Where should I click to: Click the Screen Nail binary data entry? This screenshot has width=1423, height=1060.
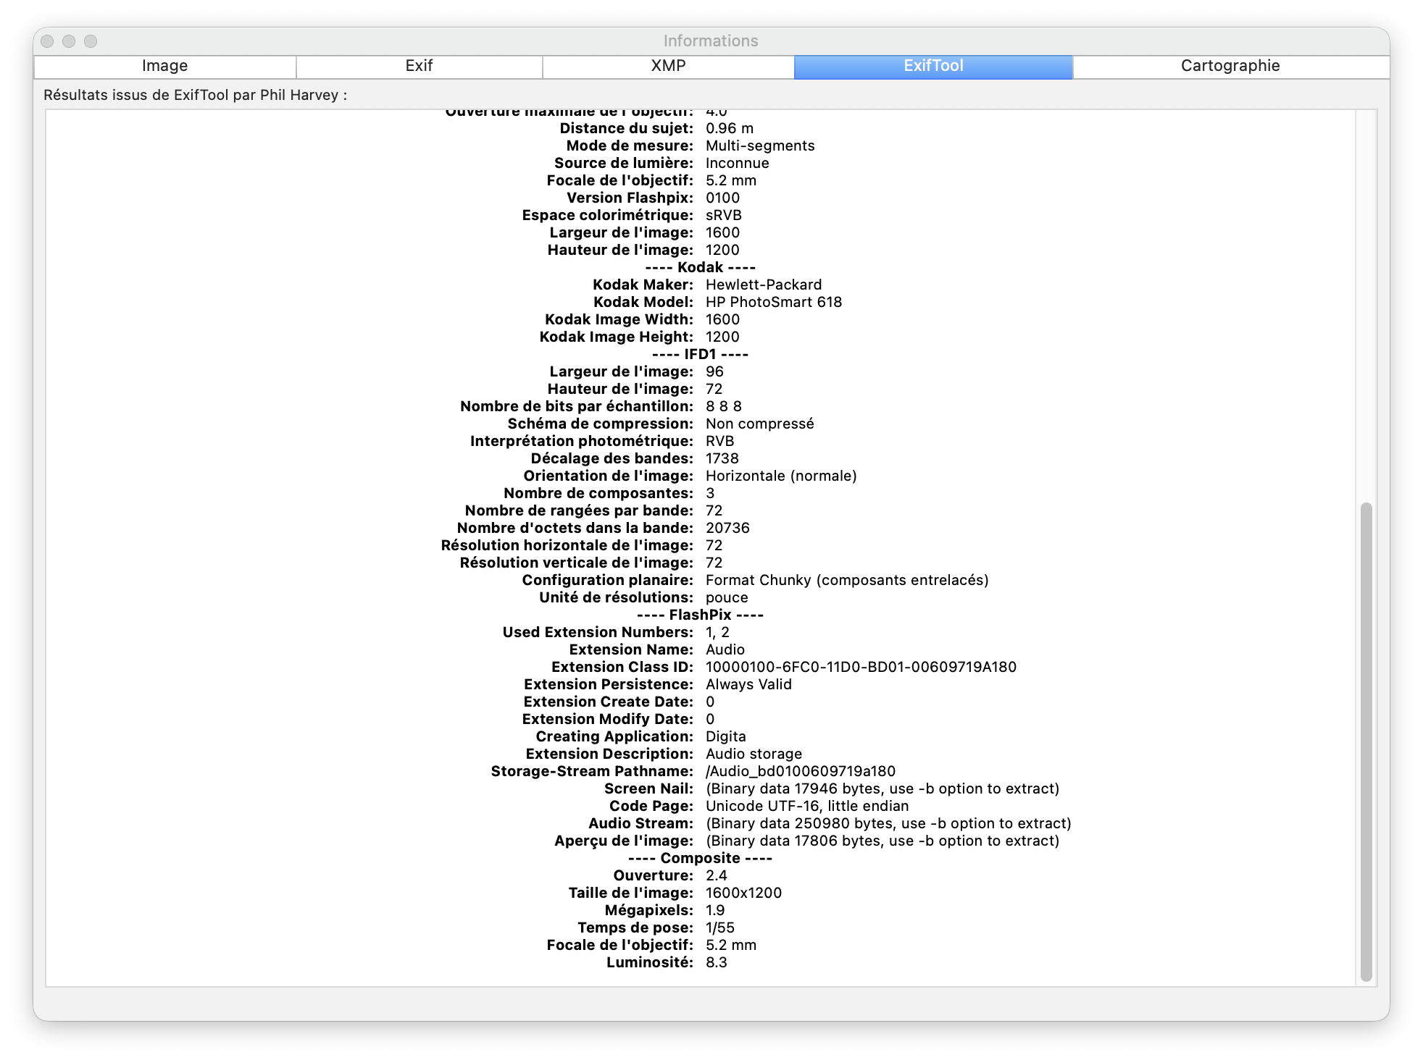coord(882,788)
